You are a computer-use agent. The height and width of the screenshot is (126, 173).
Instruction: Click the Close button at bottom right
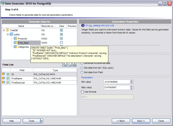pos(161,121)
